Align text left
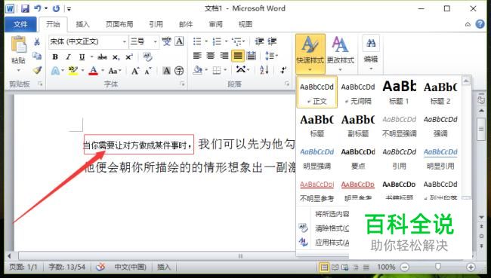Screen dimensions: 491x278 pyautogui.click(x=197, y=56)
